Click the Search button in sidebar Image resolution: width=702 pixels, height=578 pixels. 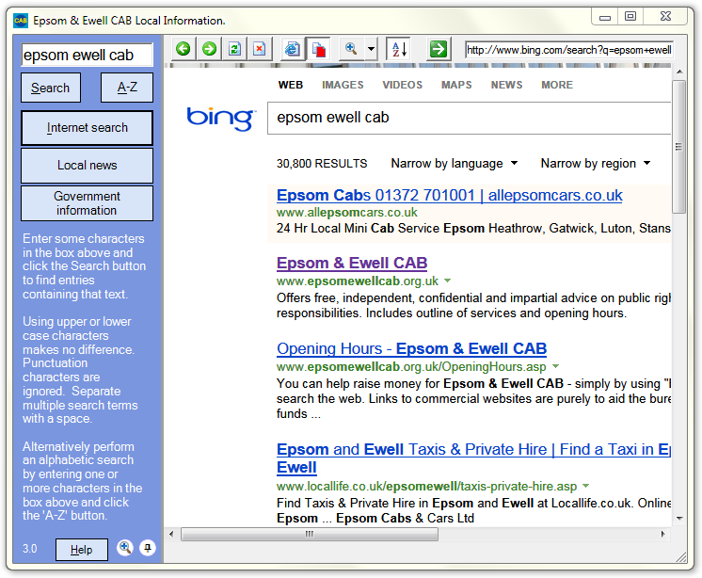click(x=51, y=88)
